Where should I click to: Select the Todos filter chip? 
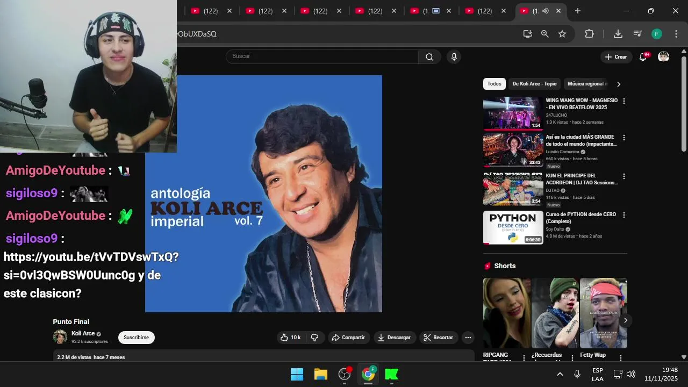[x=494, y=84]
